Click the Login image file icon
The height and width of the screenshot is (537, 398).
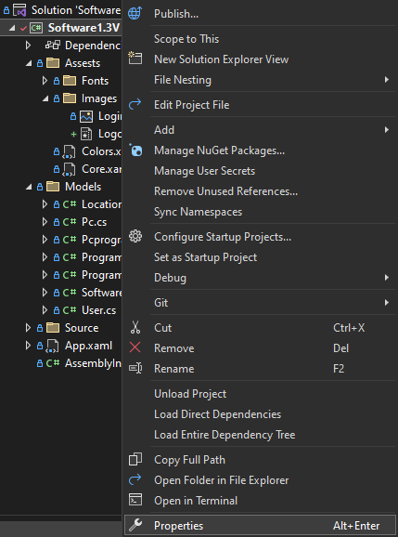pyautogui.click(x=86, y=116)
